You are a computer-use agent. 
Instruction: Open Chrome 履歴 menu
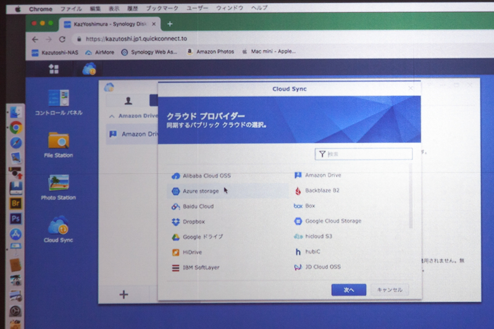click(x=132, y=9)
